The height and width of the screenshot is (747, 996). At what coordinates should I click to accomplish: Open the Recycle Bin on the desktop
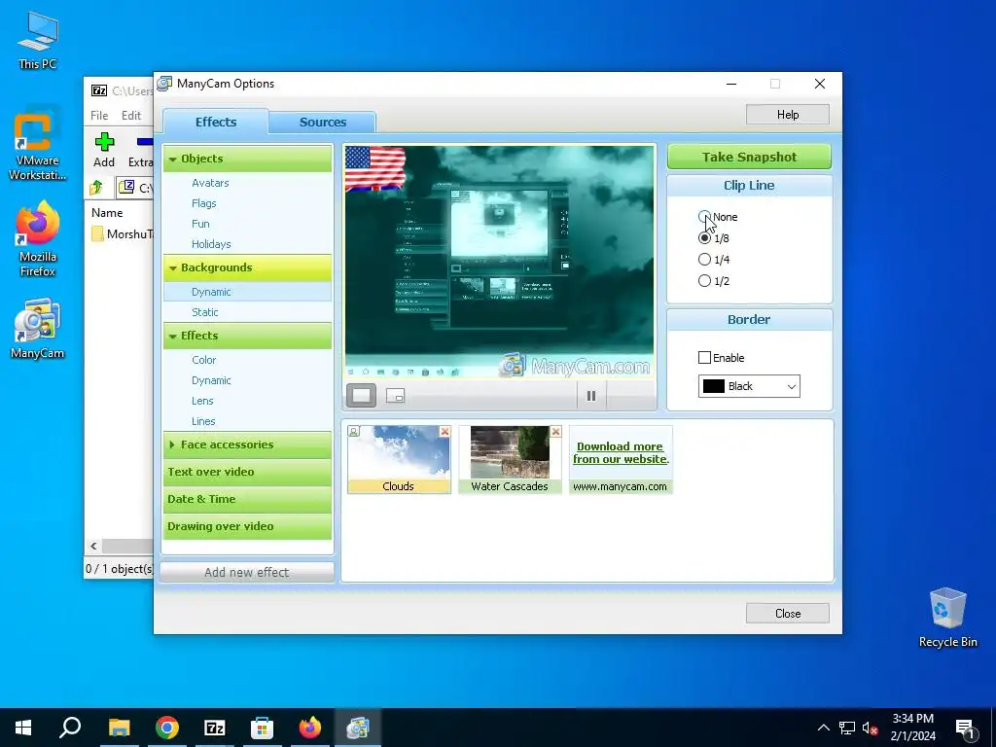(x=947, y=618)
